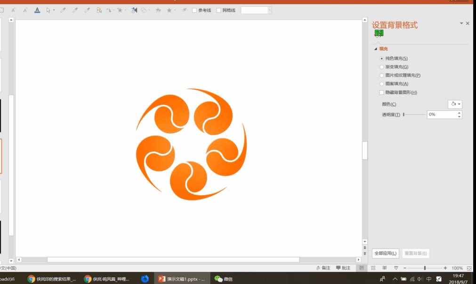The height and width of the screenshot is (284, 476).
Task: Switch to Reading view icon
Action: coord(384,268)
